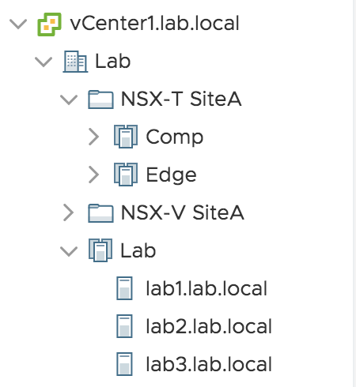The height and width of the screenshot is (387, 356).
Task: Collapse the NSX-T SiteA folder
Action: click(x=69, y=100)
